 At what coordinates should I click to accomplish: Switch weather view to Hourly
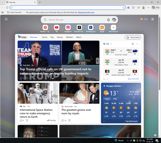(x=107, y=99)
